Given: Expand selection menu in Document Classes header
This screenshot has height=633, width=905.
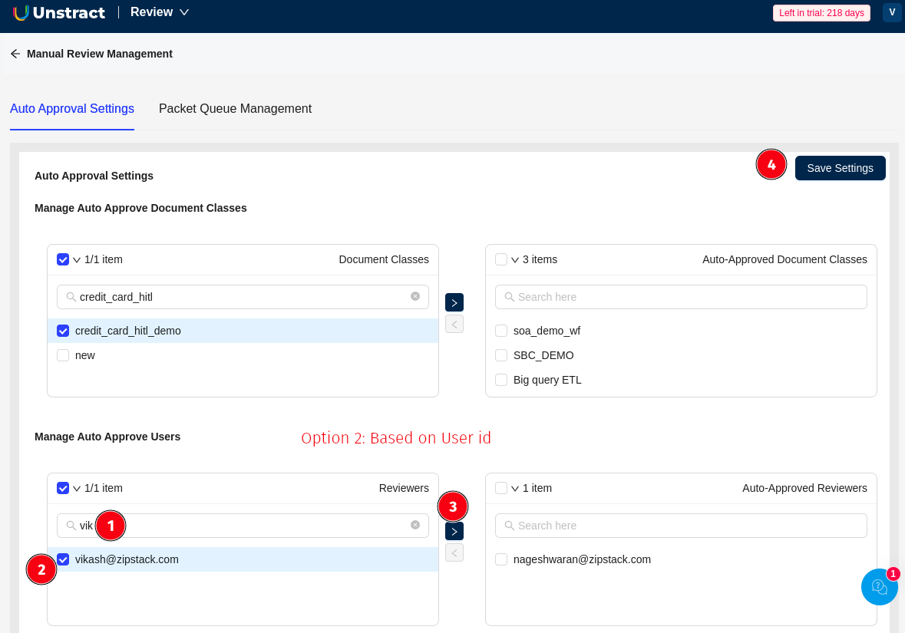Looking at the screenshot, I should tap(77, 260).
